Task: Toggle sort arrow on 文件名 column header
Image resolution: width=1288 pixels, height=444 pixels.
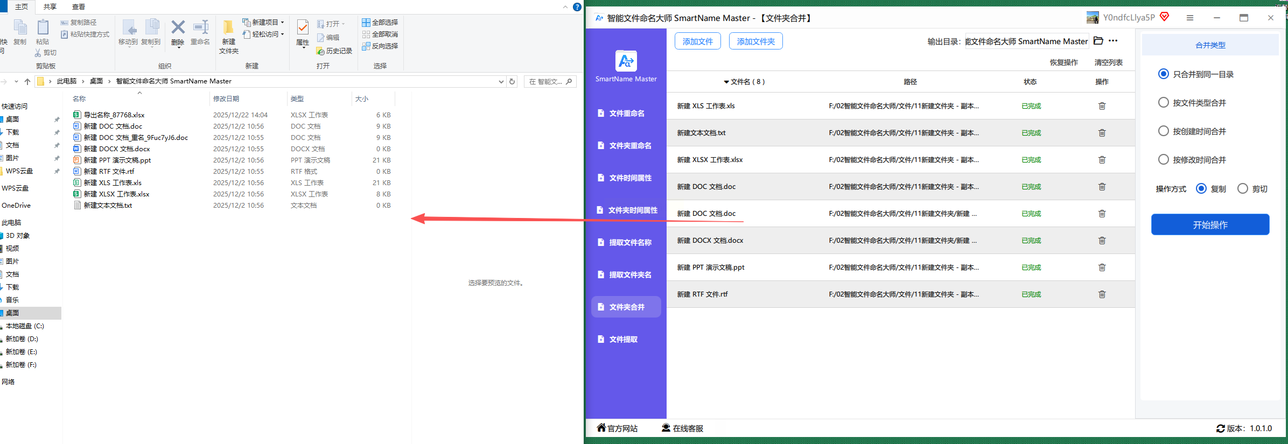Action: pyautogui.click(x=726, y=82)
